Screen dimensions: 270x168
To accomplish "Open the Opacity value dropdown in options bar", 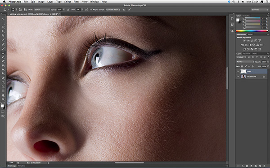I will [x=64, y=9].
